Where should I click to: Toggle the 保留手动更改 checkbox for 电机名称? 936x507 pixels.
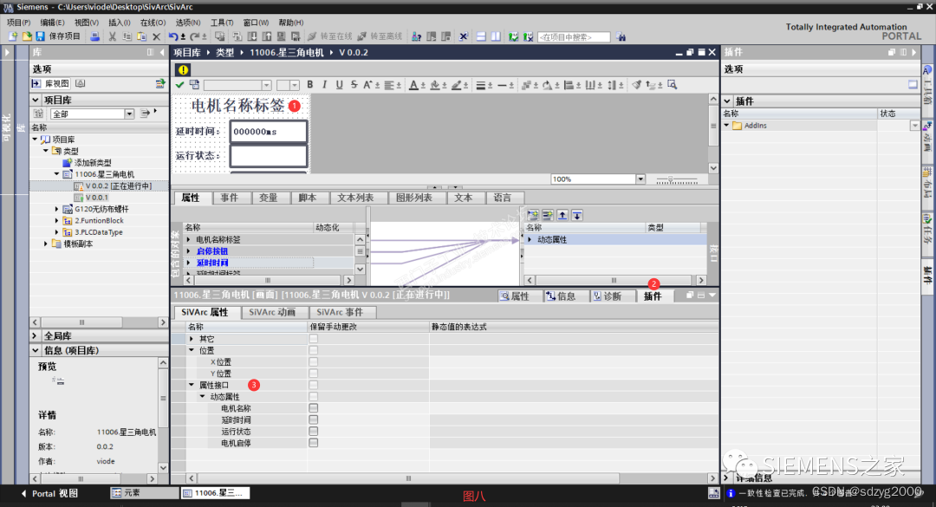314,408
